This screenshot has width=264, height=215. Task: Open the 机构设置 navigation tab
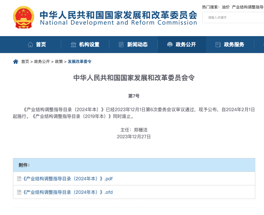coord(85,45)
